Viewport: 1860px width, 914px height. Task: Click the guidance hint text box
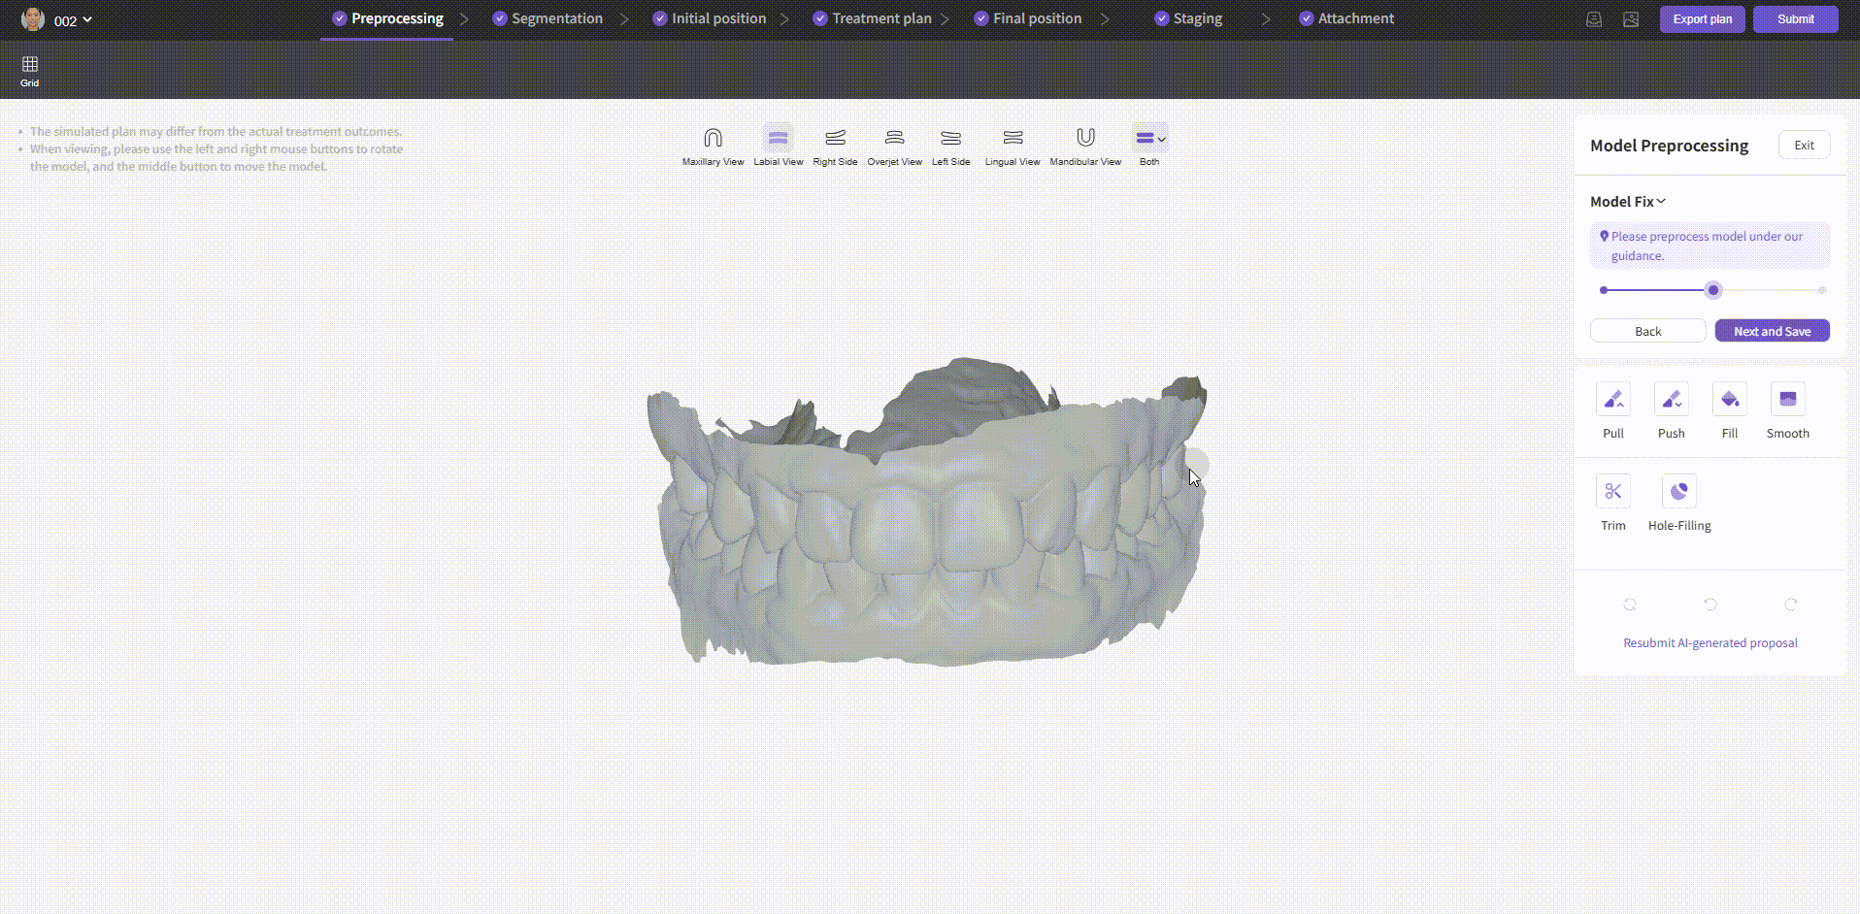point(1711,246)
